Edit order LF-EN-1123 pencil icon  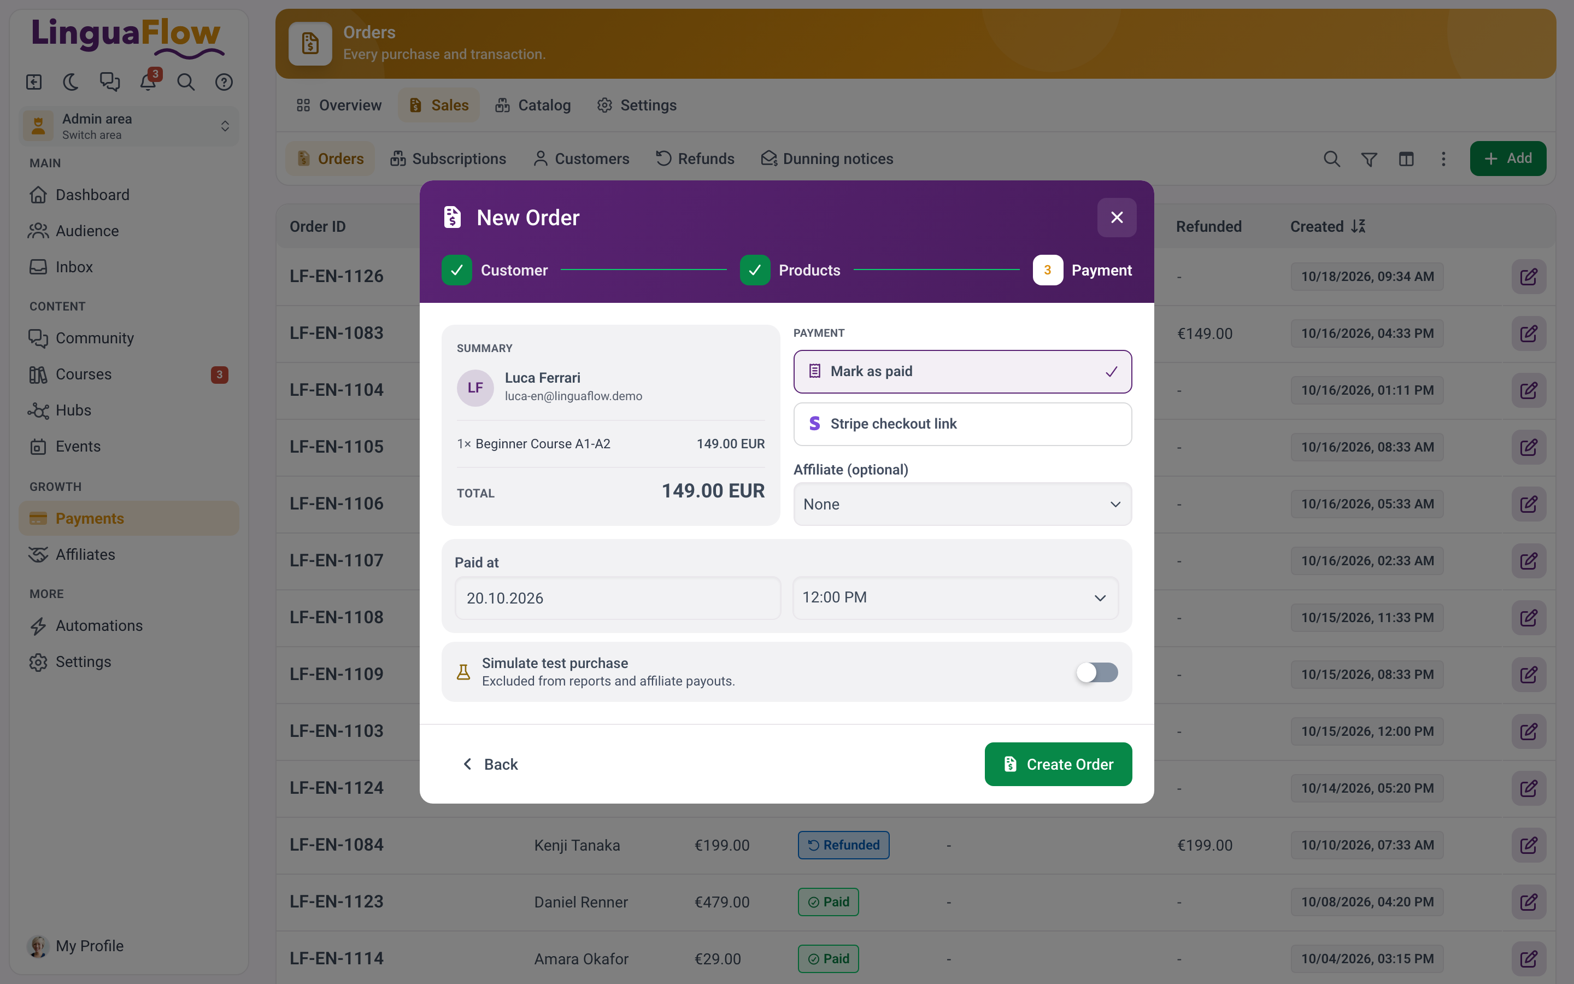pos(1529,902)
